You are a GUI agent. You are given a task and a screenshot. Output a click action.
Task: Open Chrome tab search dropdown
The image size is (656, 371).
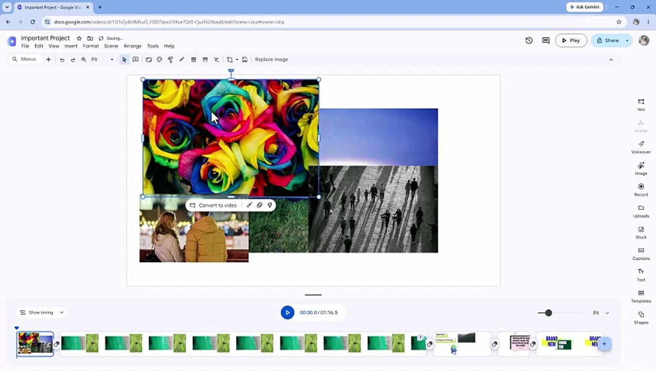point(7,7)
